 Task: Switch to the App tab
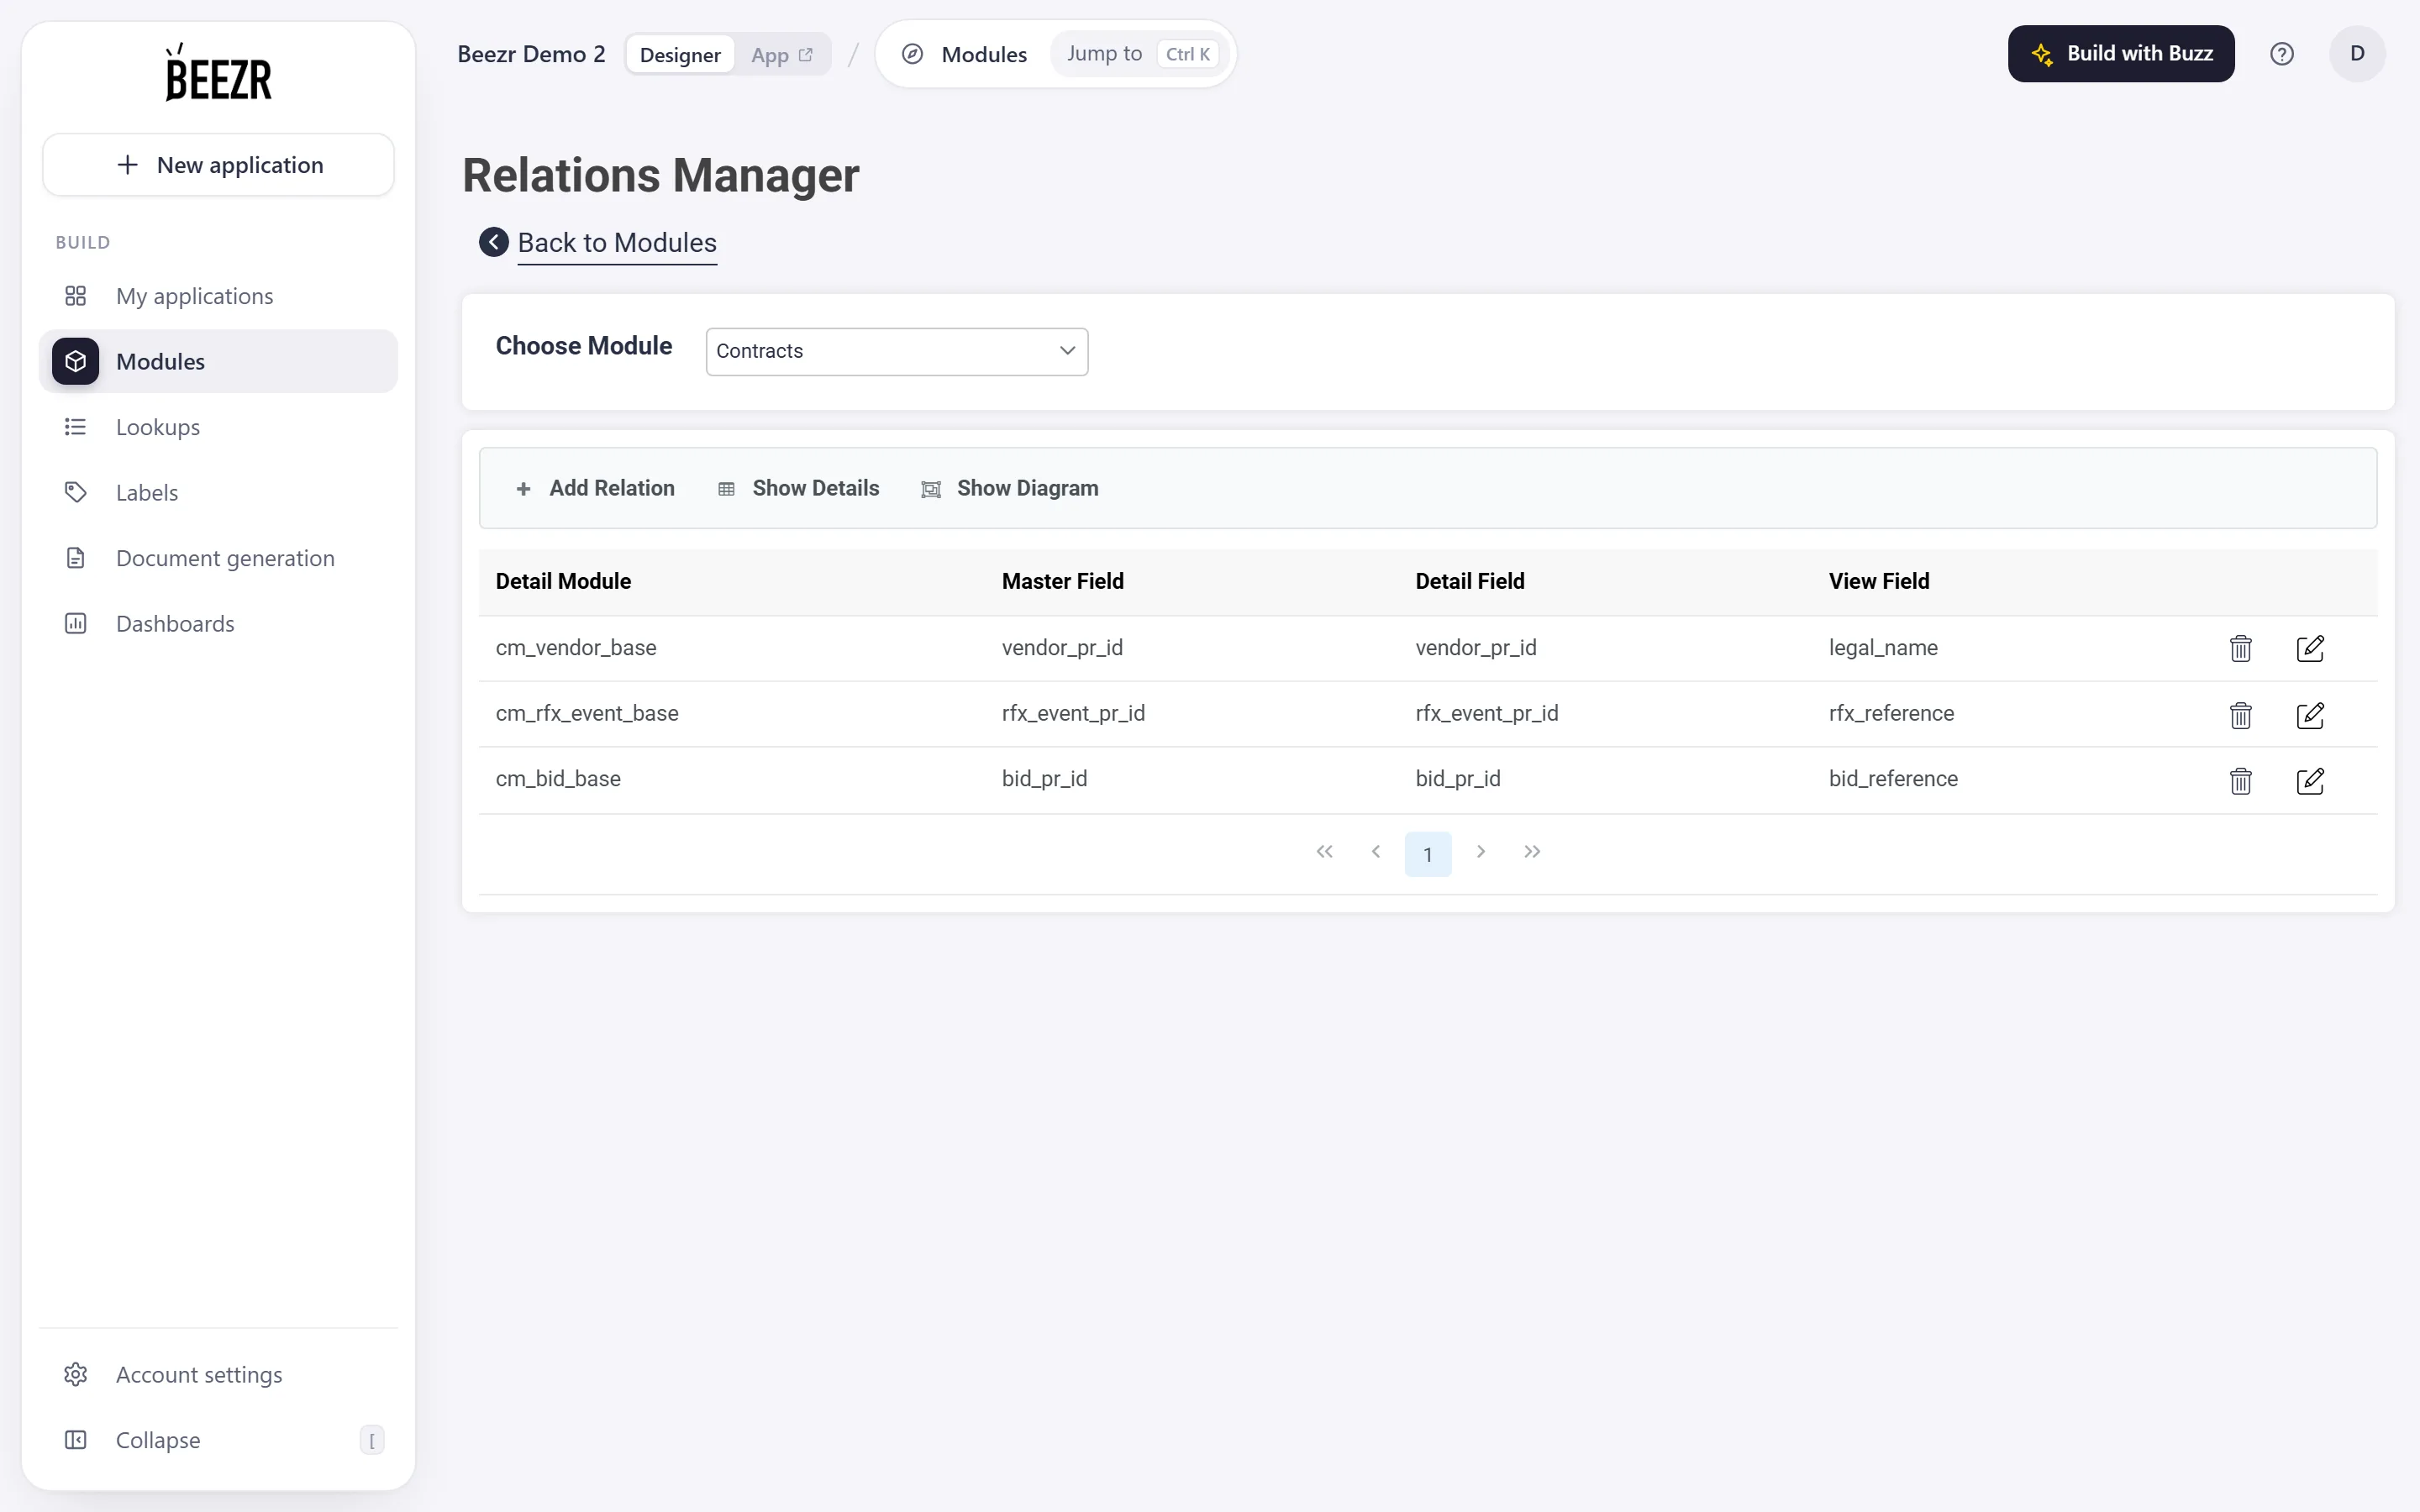click(782, 55)
